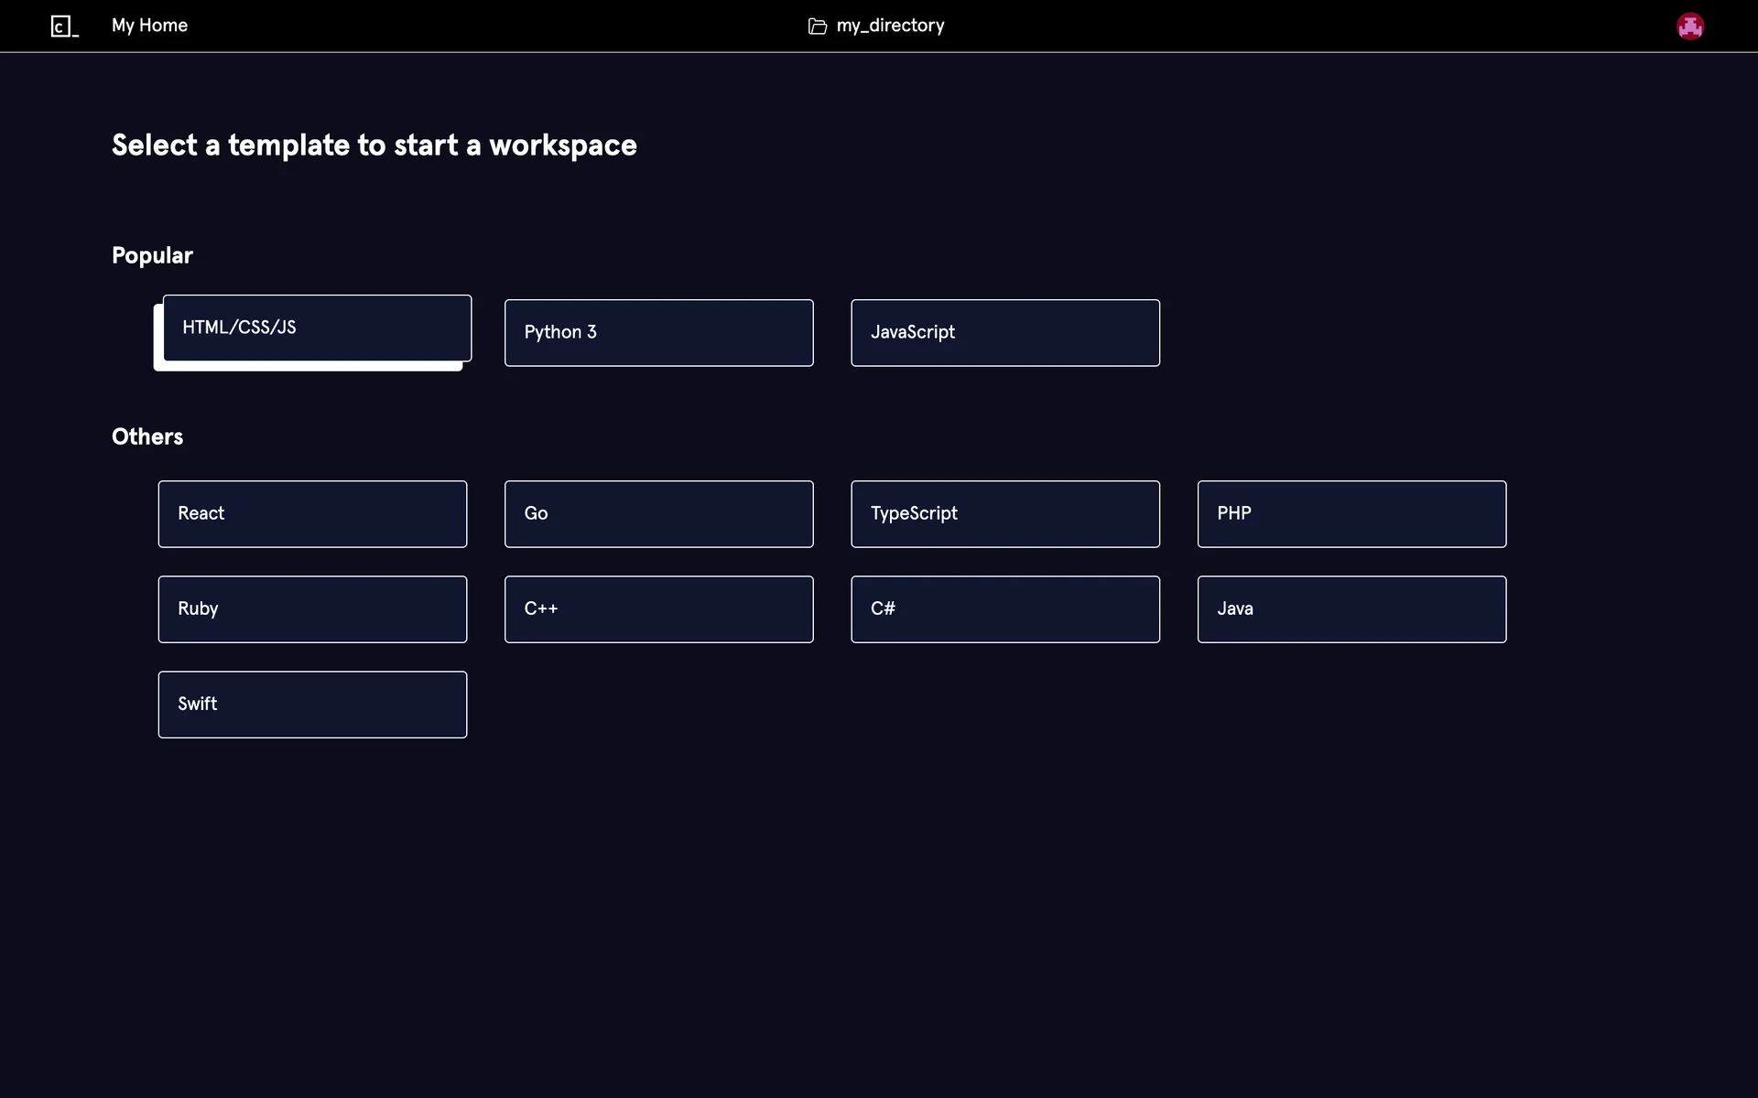
Task: Select the Swift template
Action: tap(312, 705)
